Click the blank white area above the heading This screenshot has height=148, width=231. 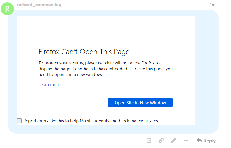click(106, 31)
